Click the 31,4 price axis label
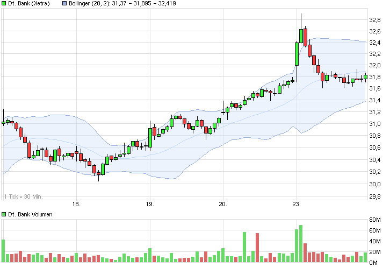 pos(375,100)
